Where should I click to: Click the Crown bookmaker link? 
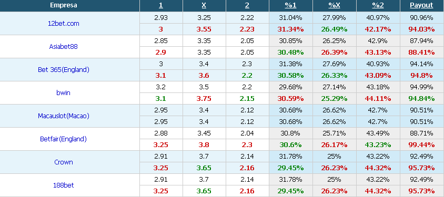[x=64, y=162]
